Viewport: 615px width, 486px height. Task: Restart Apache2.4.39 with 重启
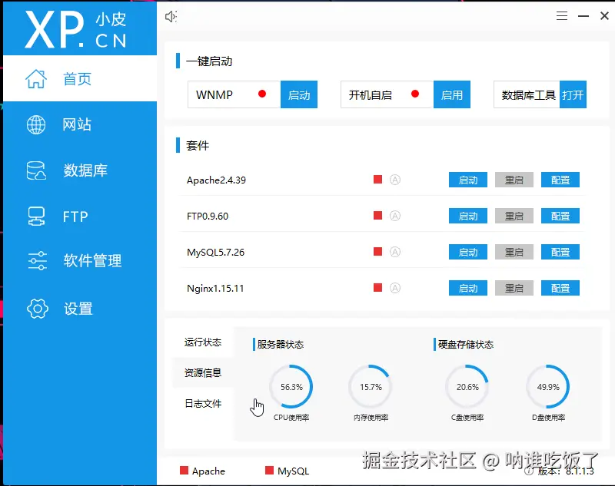pyautogui.click(x=514, y=180)
